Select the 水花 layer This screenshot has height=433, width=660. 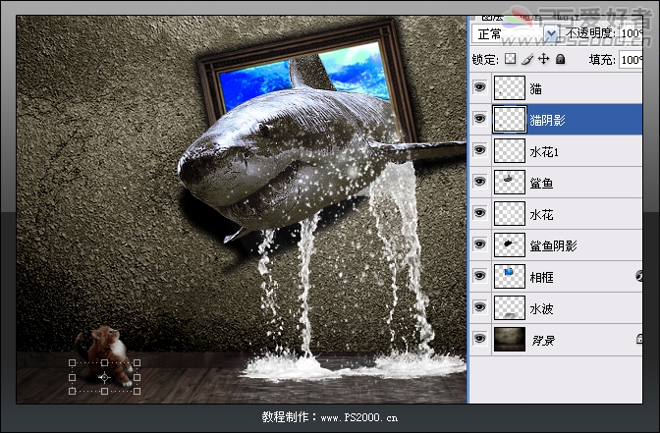(x=541, y=214)
